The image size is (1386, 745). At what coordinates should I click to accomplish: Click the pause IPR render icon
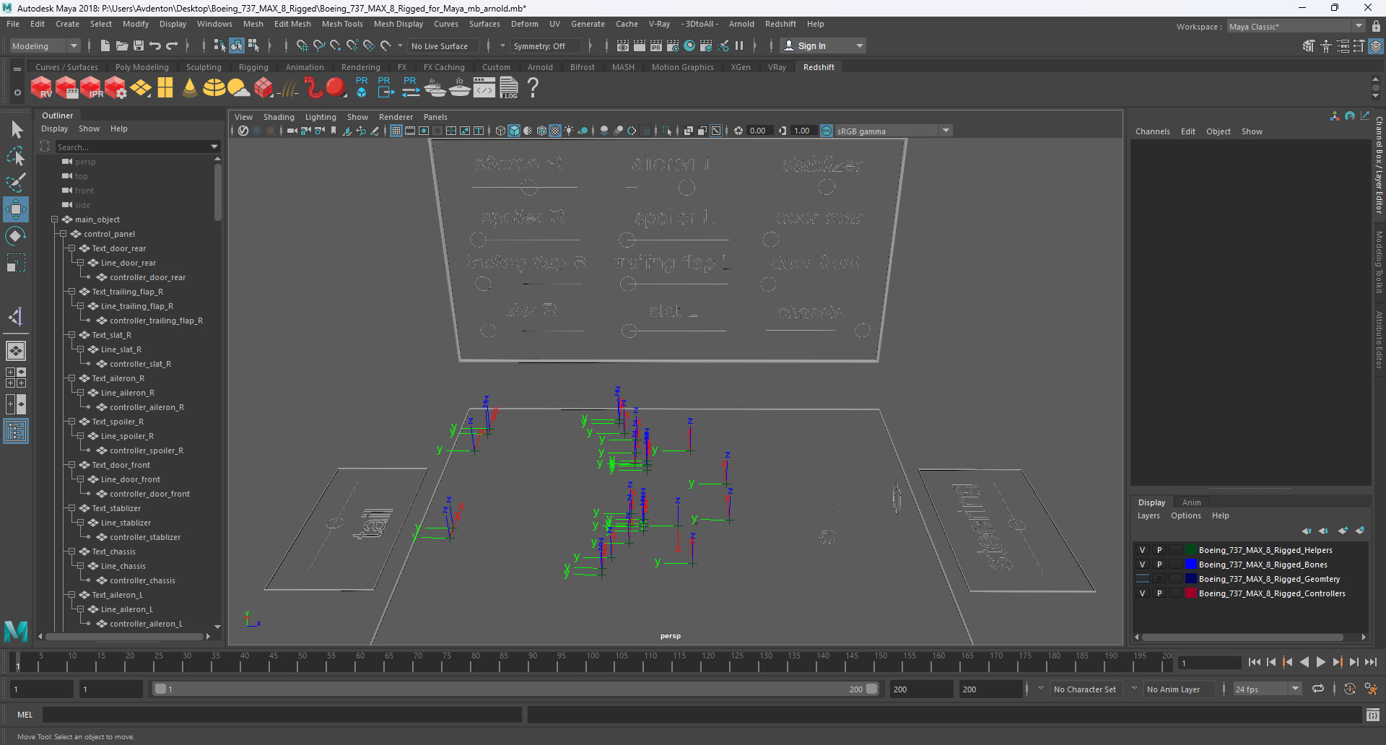(739, 46)
